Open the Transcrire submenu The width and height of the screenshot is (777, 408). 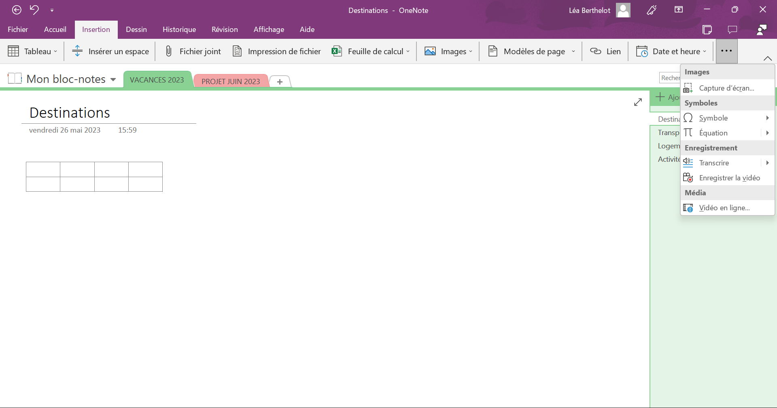pos(727,163)
